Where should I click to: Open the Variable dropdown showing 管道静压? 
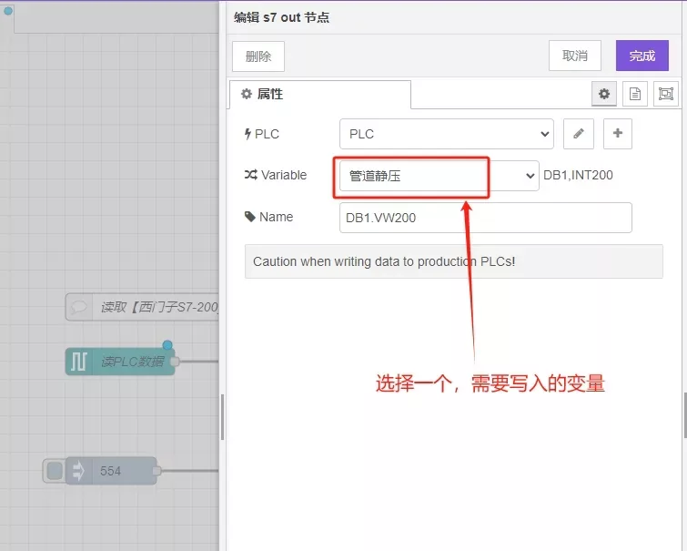(x=439, y=176)
